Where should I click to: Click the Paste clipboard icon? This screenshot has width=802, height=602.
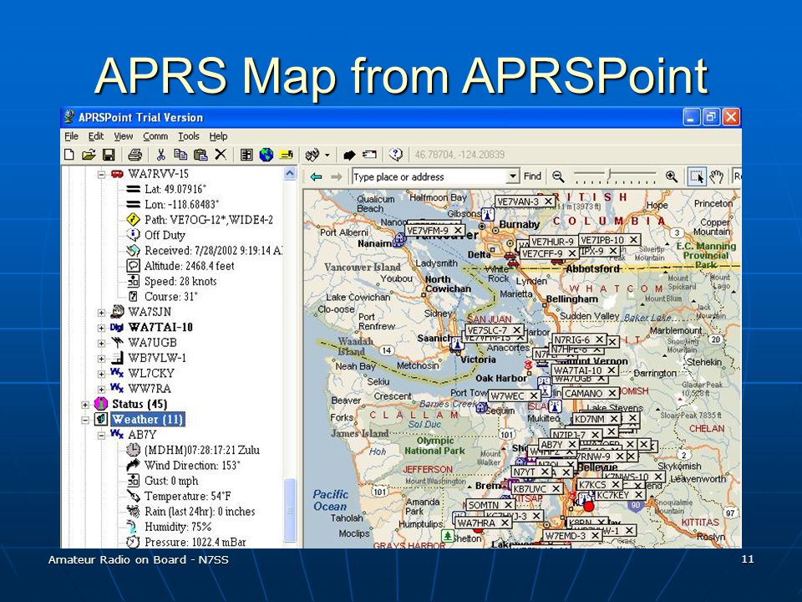pos(200,155)
